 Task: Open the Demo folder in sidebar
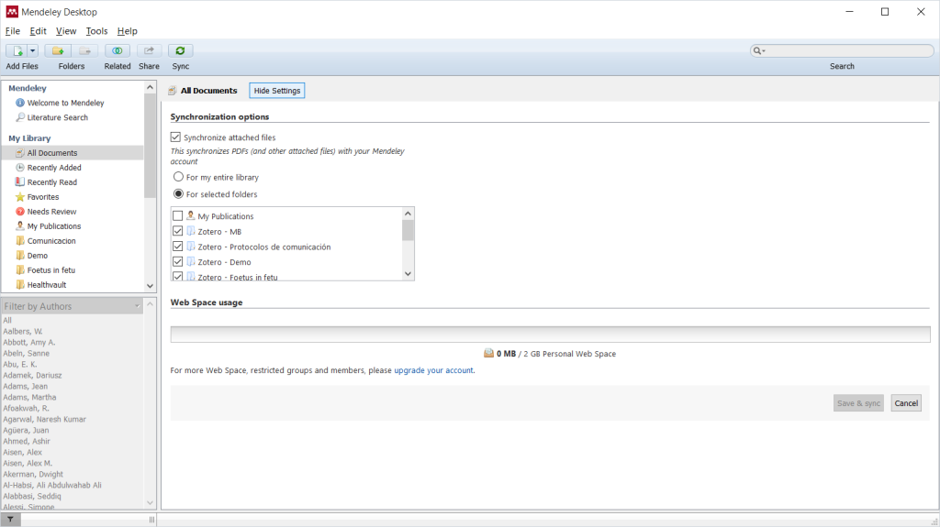click(x=37, y=256)
